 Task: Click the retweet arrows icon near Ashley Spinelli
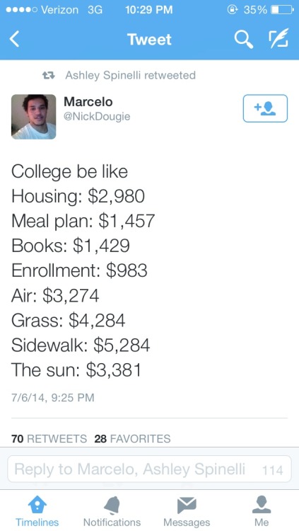(49, 75)
